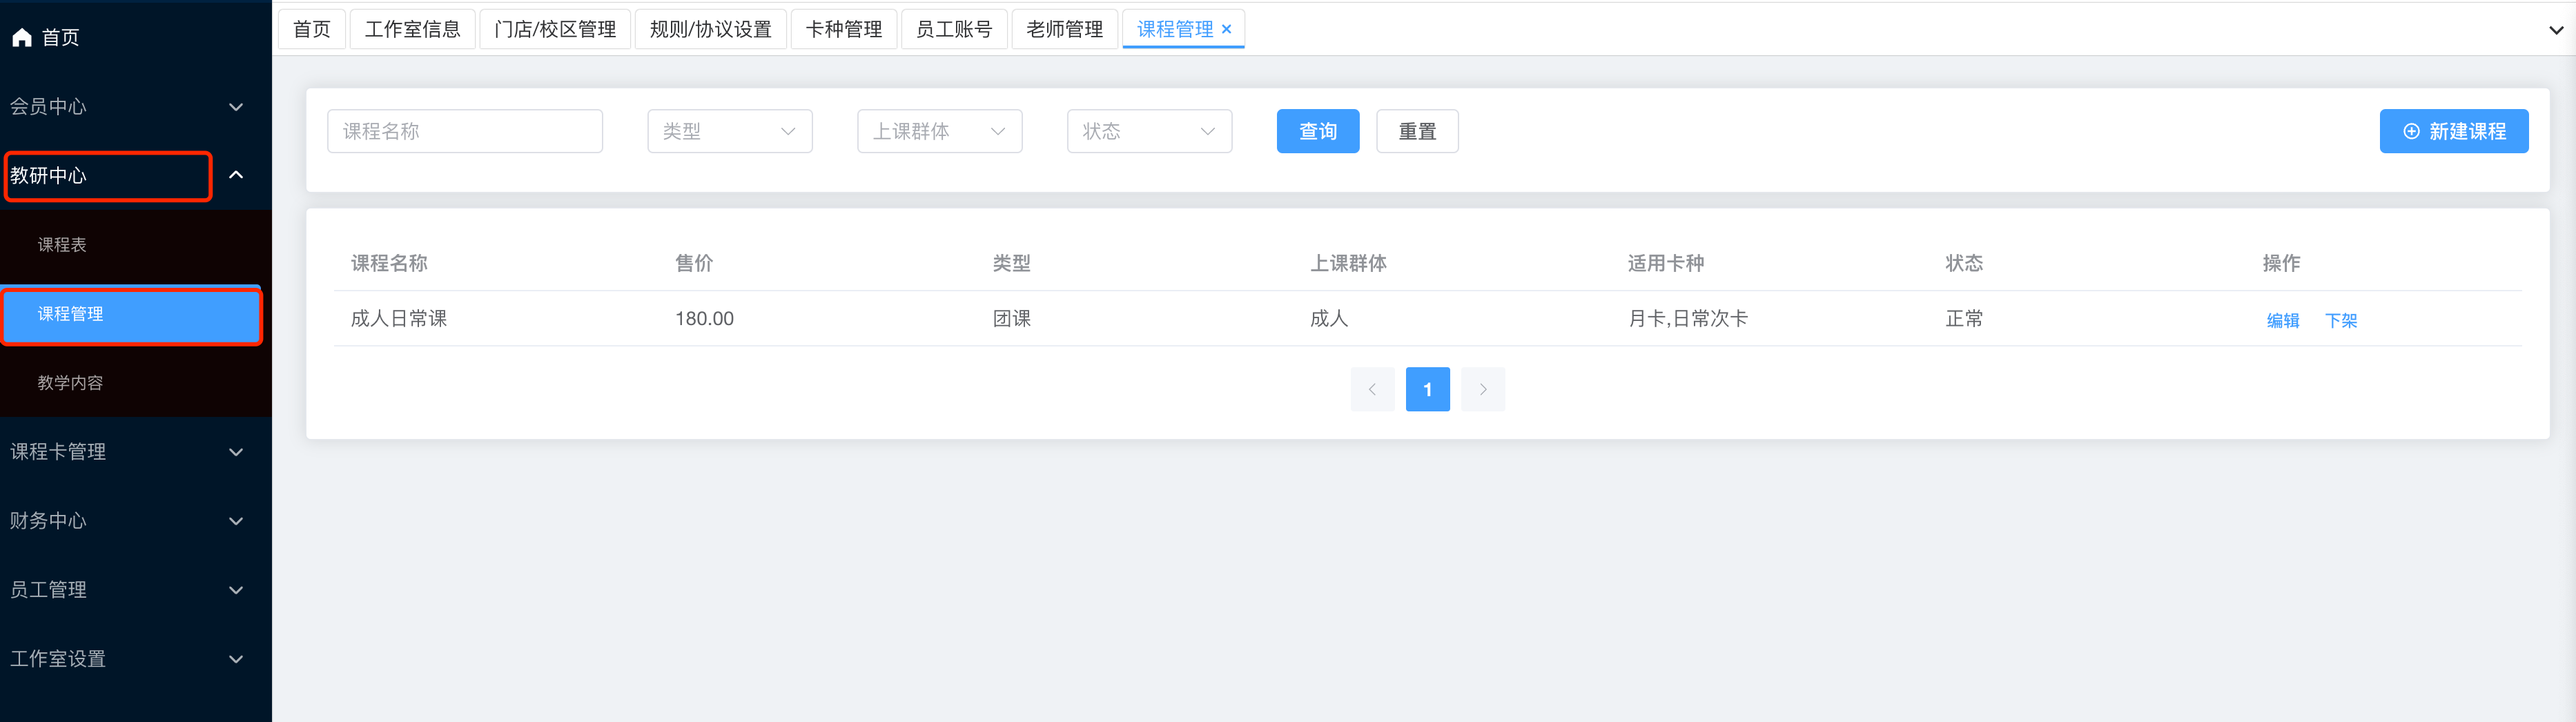2576x722 pixels.
Task: Expand the 会员中心 sidebar menu
Action: point(136,107)
